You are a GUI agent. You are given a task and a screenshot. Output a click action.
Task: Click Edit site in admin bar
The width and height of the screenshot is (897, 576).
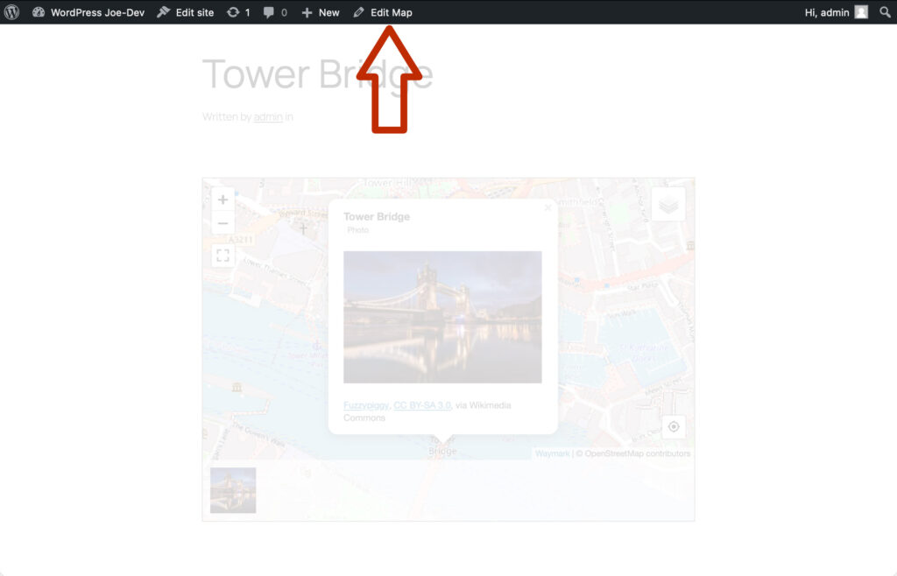point(186,12)
